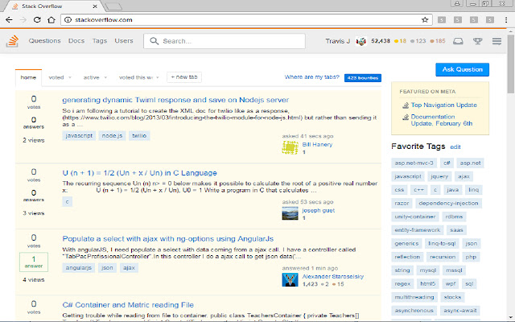This screenshot has height=322, width=515.
Task: Open the Docs nav item
Action: click(x=76, y=41)
